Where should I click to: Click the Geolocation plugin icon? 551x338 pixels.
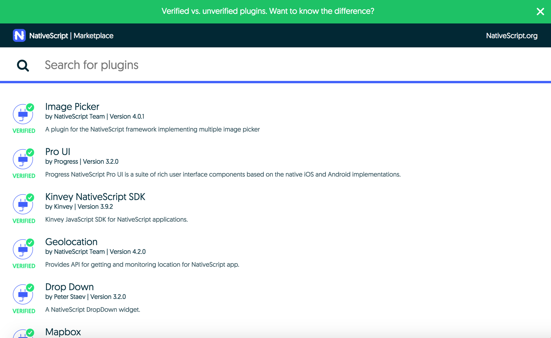23,249
